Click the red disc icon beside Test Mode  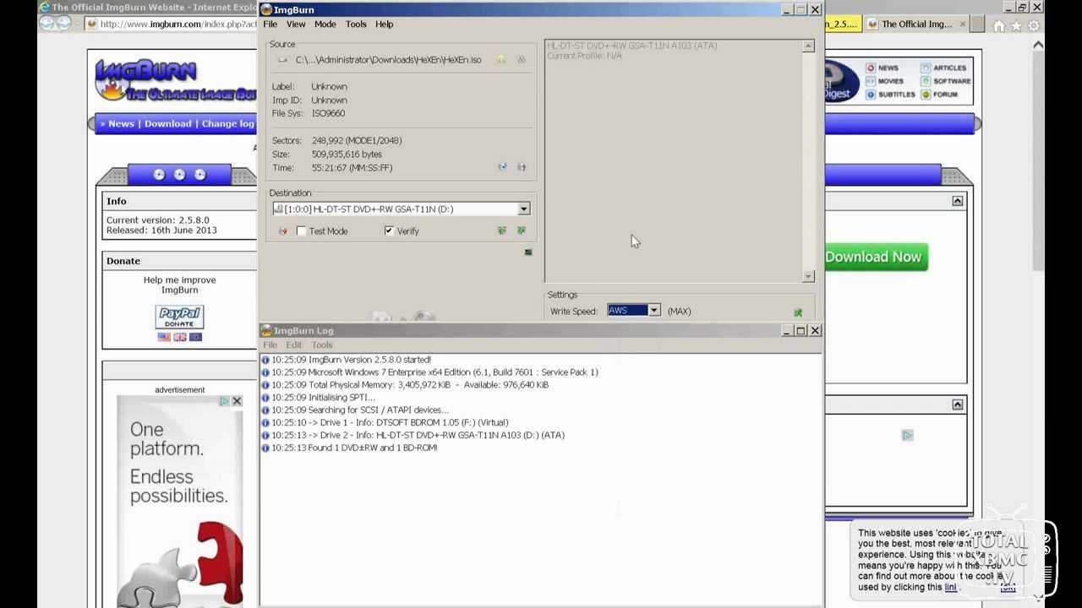[x=282, y=231]
